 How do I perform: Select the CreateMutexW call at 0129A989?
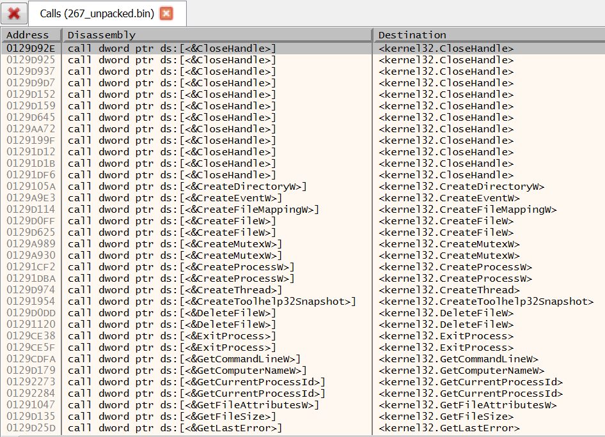click(x=192, y=243)
